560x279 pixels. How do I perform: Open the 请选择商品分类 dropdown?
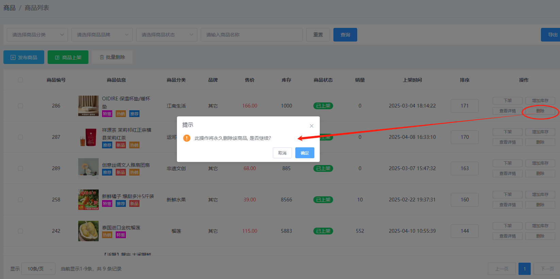coord(37,35)
